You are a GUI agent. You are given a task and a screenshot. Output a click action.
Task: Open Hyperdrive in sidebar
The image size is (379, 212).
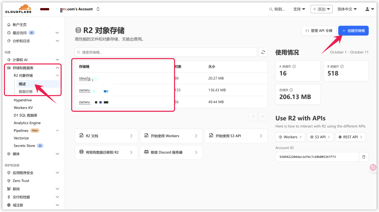pyautogui.click(x=23, y=100)
